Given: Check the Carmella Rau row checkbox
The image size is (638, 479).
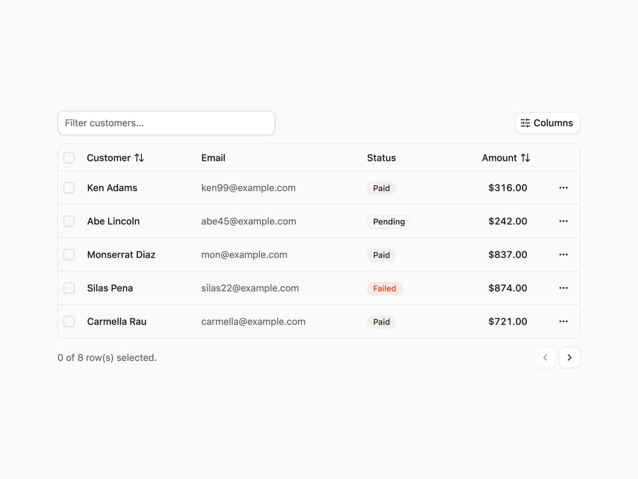Looking at the screenshot, I should [x=69, y=321].
